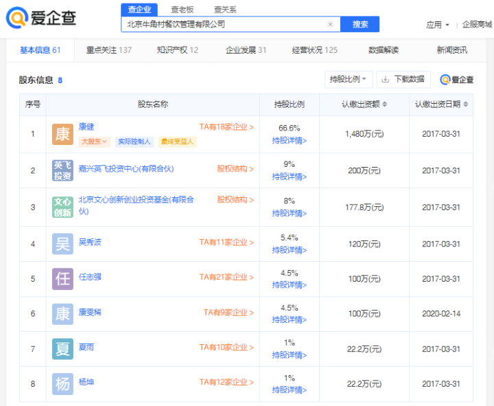Click the 夏 avatar for 夏雨
The width and height of the screenshot is (494, 406).
(x=62, y=349)
